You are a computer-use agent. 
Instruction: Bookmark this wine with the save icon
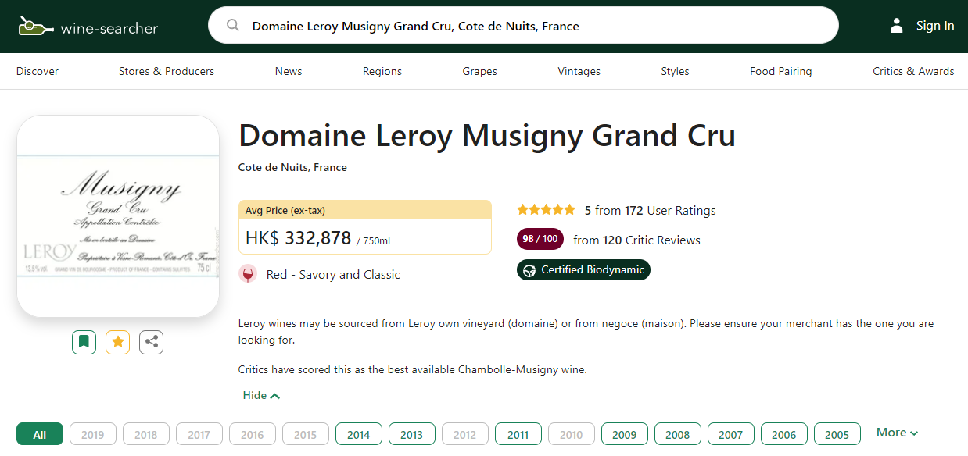[x=84, y=342]
